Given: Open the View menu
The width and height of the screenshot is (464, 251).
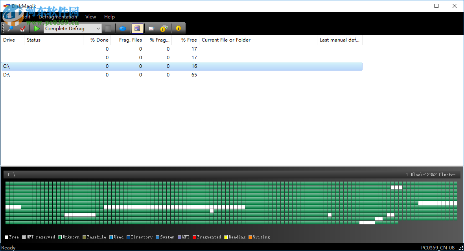Looking at the screenshot, I should [90, 17].
